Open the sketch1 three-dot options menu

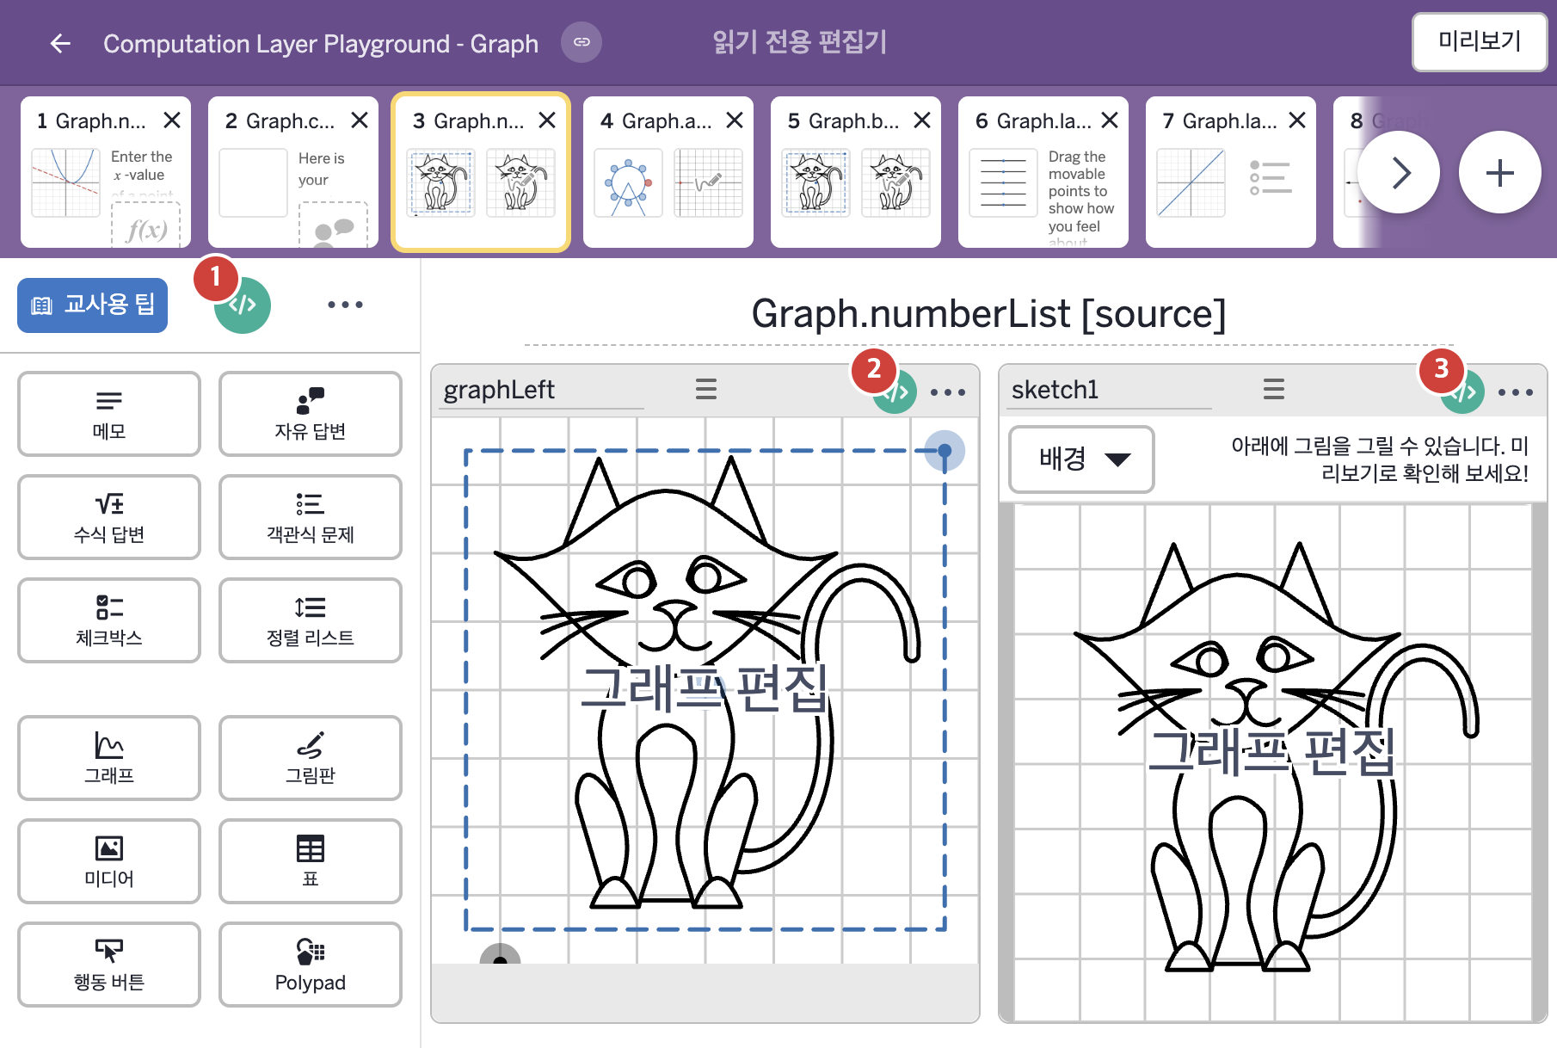tap(1516, 392)
